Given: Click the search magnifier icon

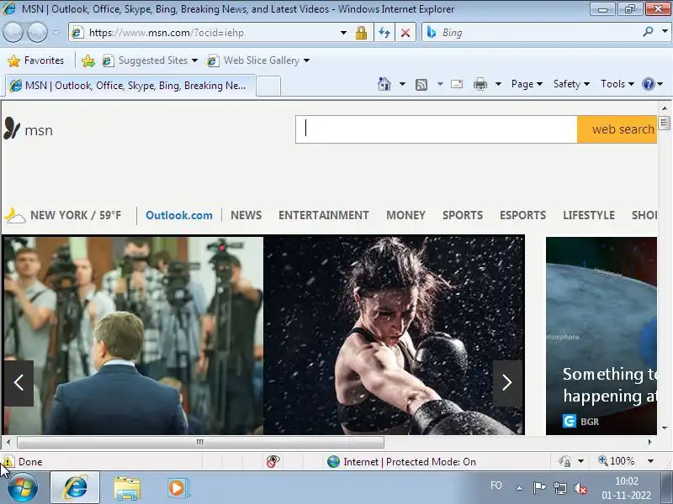Looking at the screenshot, I should pyautogui.click(x=648, y=32).
